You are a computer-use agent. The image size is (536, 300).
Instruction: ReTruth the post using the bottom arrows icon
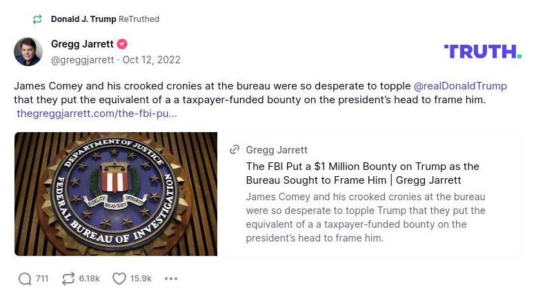pos(68,279)
